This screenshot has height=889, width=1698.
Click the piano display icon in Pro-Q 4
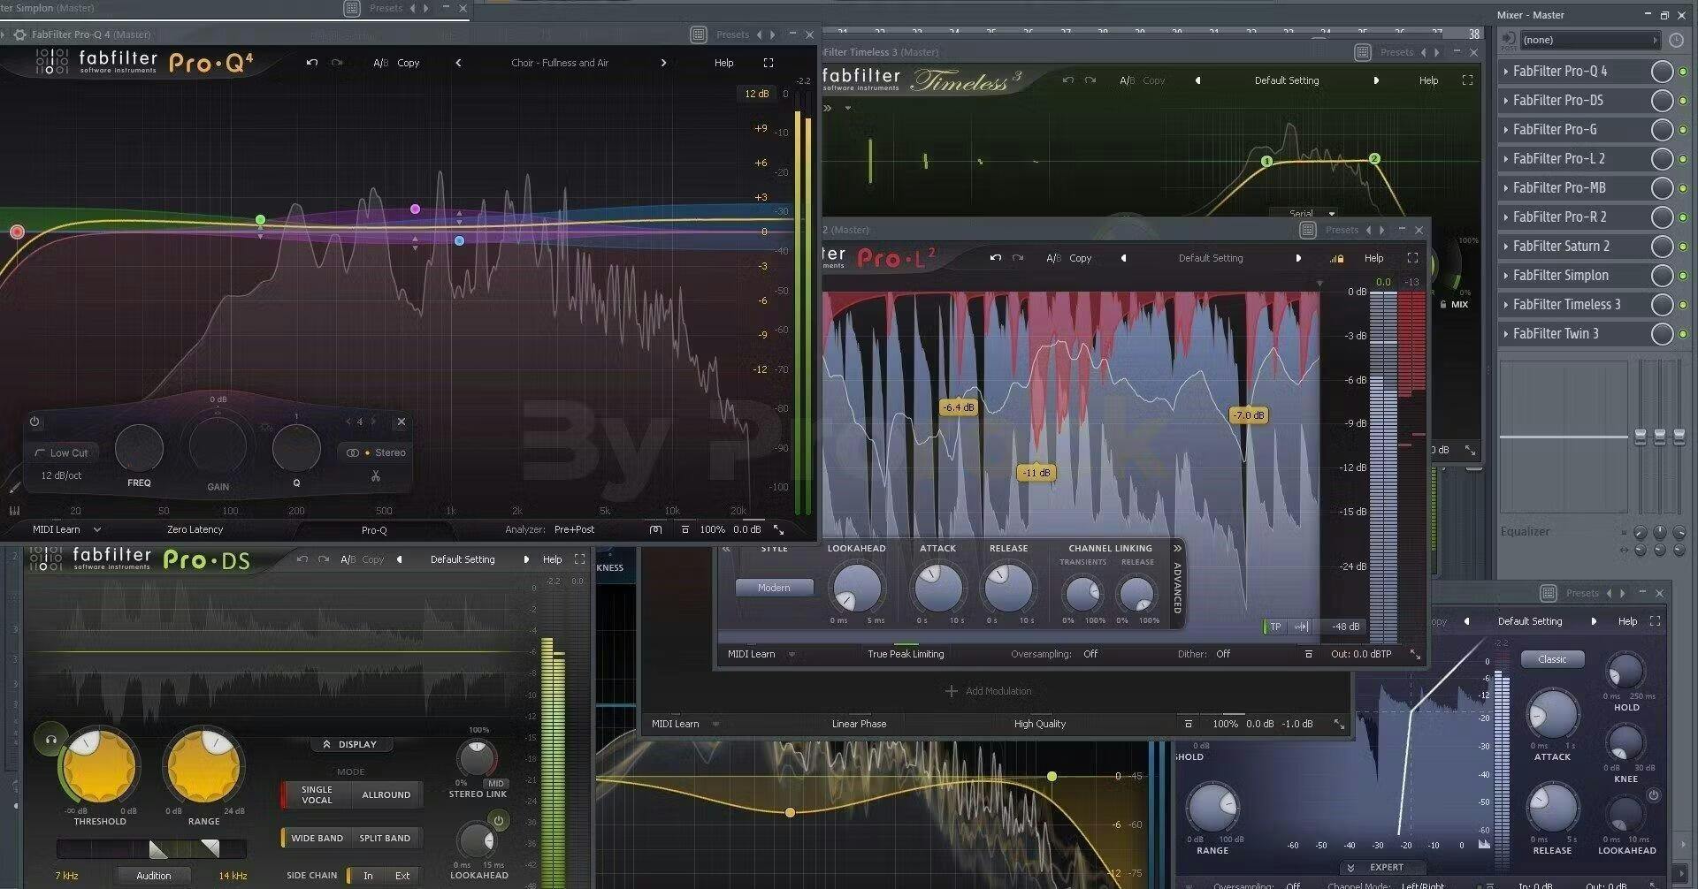click(15, 511)
